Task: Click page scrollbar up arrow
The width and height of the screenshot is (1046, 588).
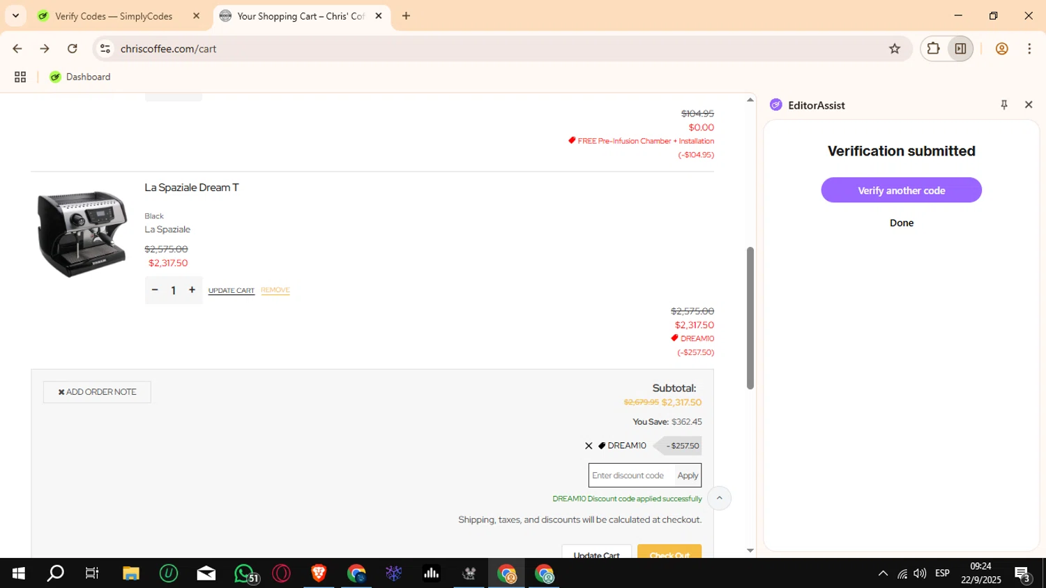Action: pyautogui.click(x=750, y=100)
